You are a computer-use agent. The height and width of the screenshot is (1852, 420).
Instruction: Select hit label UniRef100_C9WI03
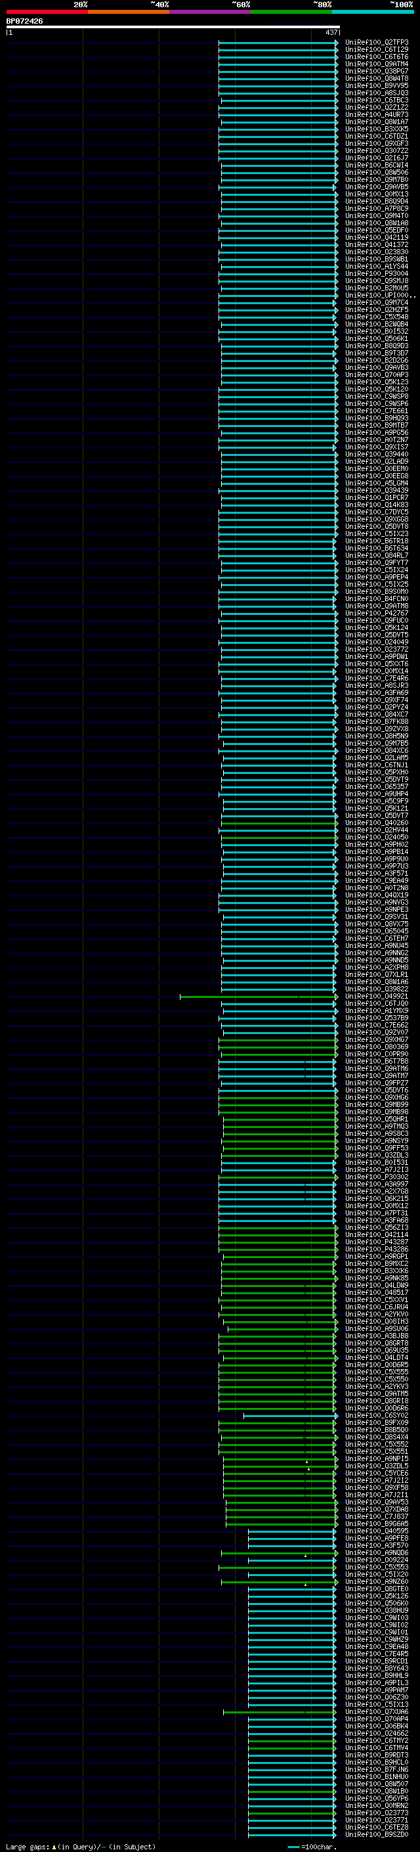pos(376,1617)
